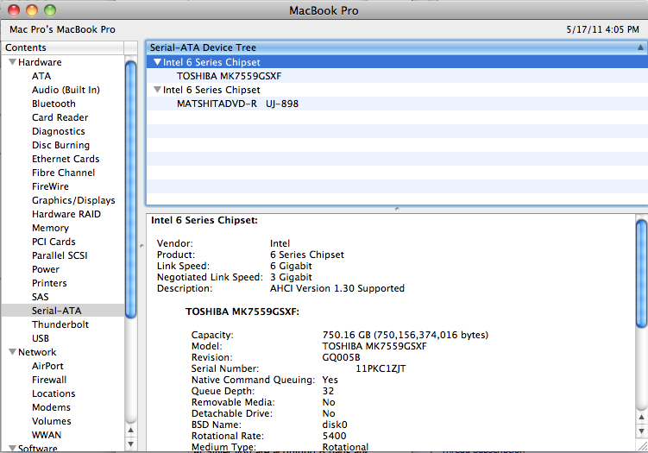The height and width of the screenshot is (453, 648).
Task: Click the green zoom window button
Action: click(50, 10)
